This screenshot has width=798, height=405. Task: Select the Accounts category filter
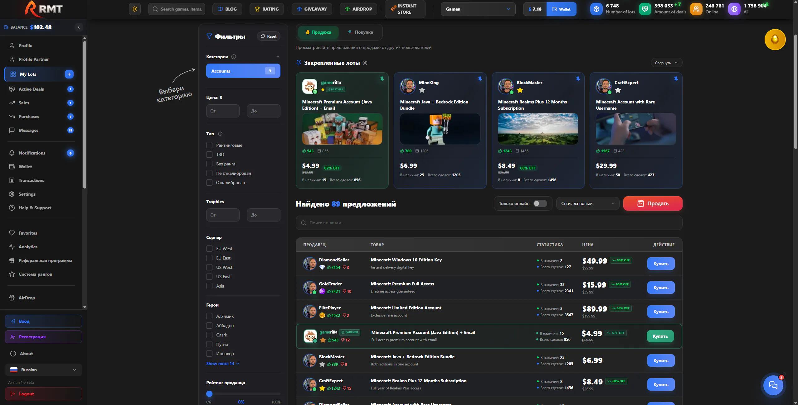coord(243,71)
